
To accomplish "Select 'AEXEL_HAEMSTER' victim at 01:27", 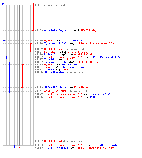I will tap(87, 62).
